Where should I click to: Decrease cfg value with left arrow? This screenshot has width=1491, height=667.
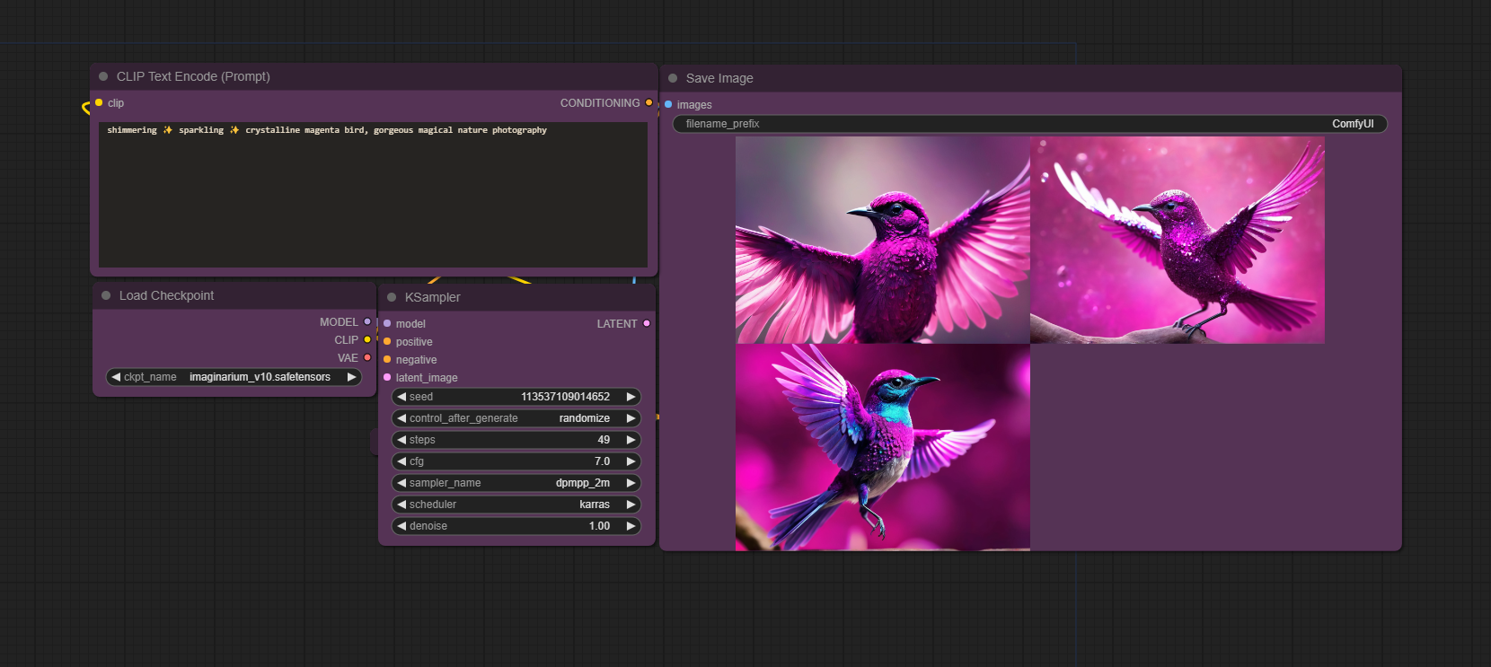[401, 461]
